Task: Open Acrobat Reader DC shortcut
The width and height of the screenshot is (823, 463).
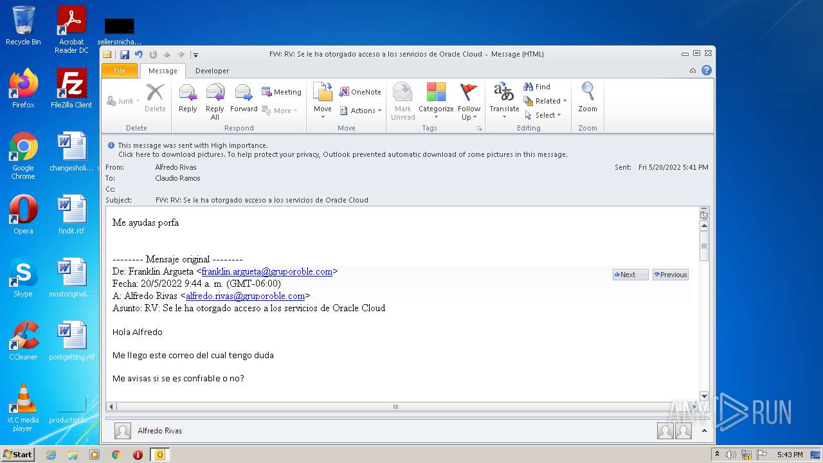Action: (71, 30)
